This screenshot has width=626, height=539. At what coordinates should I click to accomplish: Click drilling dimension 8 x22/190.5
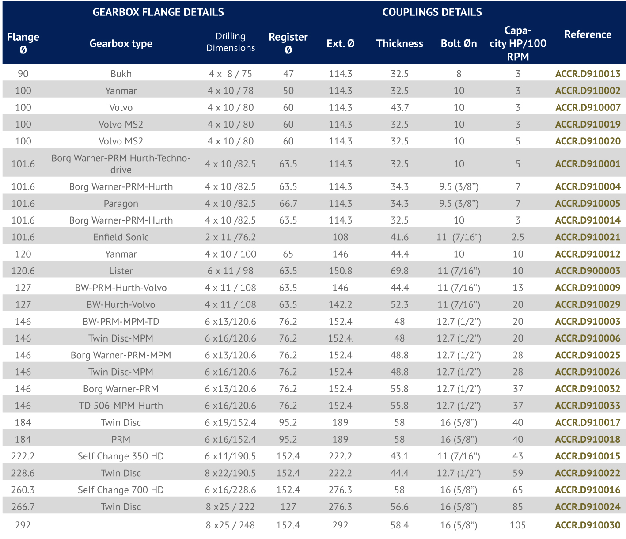click(x=231, y=473)
